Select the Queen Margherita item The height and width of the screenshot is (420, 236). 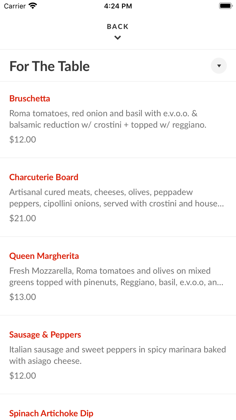pos(44,256)
